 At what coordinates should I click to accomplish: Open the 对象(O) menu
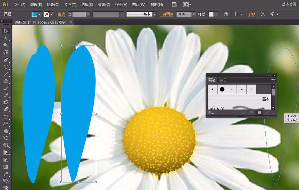(53, 5)
